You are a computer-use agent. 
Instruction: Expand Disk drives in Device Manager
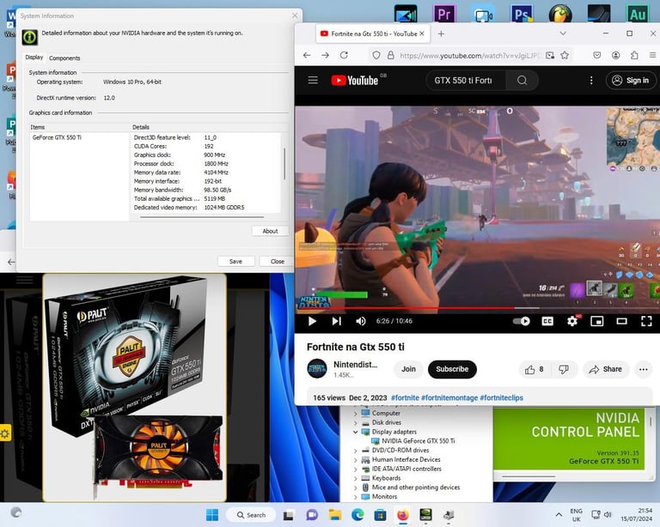click(x=355, y=422)
